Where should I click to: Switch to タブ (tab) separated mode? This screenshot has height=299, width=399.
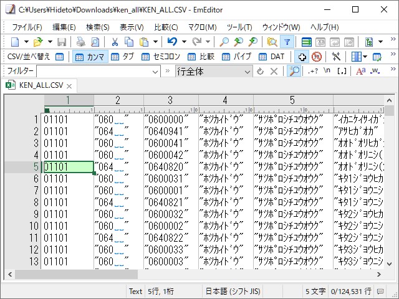[122, 57]
